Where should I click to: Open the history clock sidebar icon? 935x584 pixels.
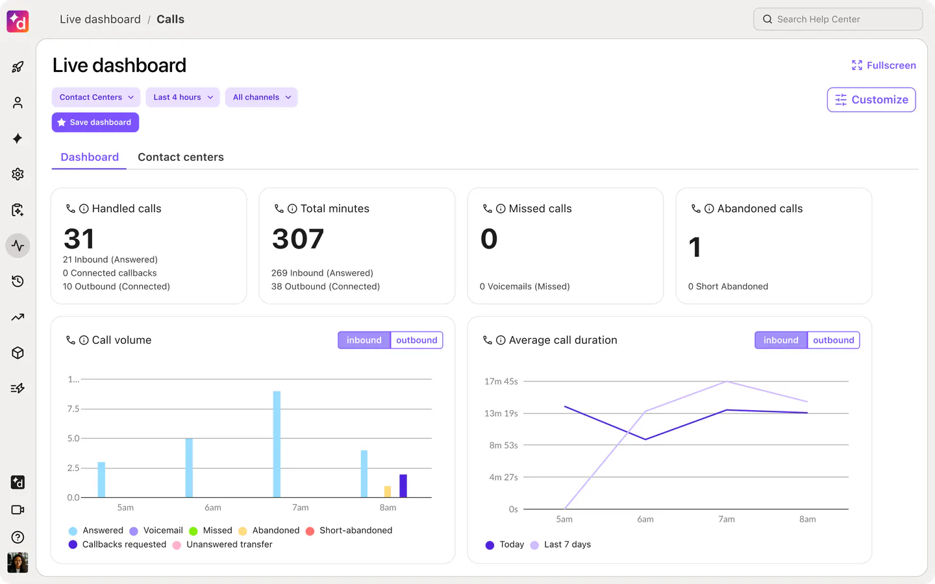point(18,281)
